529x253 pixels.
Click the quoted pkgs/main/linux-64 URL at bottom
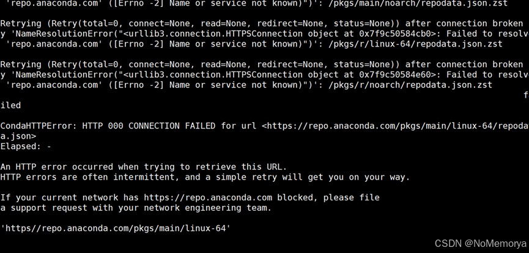coord(116,229)
